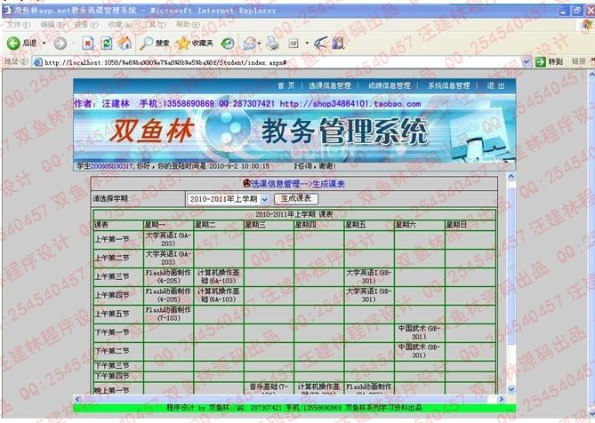The image size is (595, 423).
Task: Click the Messenger icon in toolbar
Action: click(320, 44)
